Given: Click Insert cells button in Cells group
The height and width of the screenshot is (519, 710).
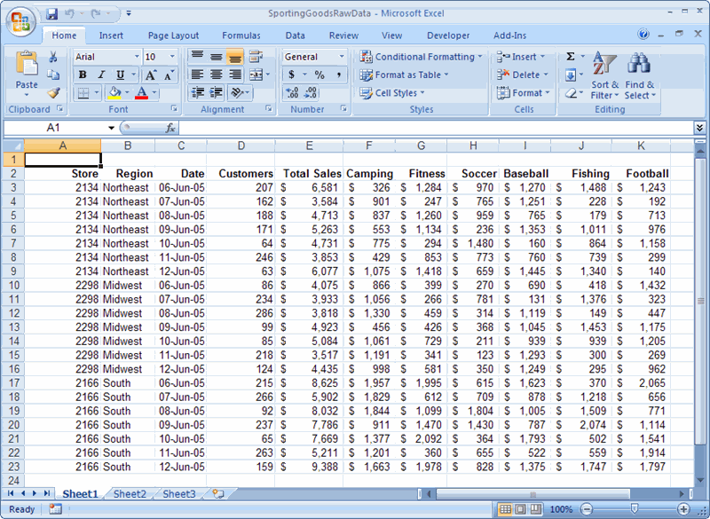Looking at the screenshot, I should tap(521, 57).
